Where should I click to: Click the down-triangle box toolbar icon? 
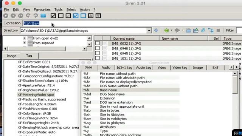pyautogui.click(x=98, y=16)
